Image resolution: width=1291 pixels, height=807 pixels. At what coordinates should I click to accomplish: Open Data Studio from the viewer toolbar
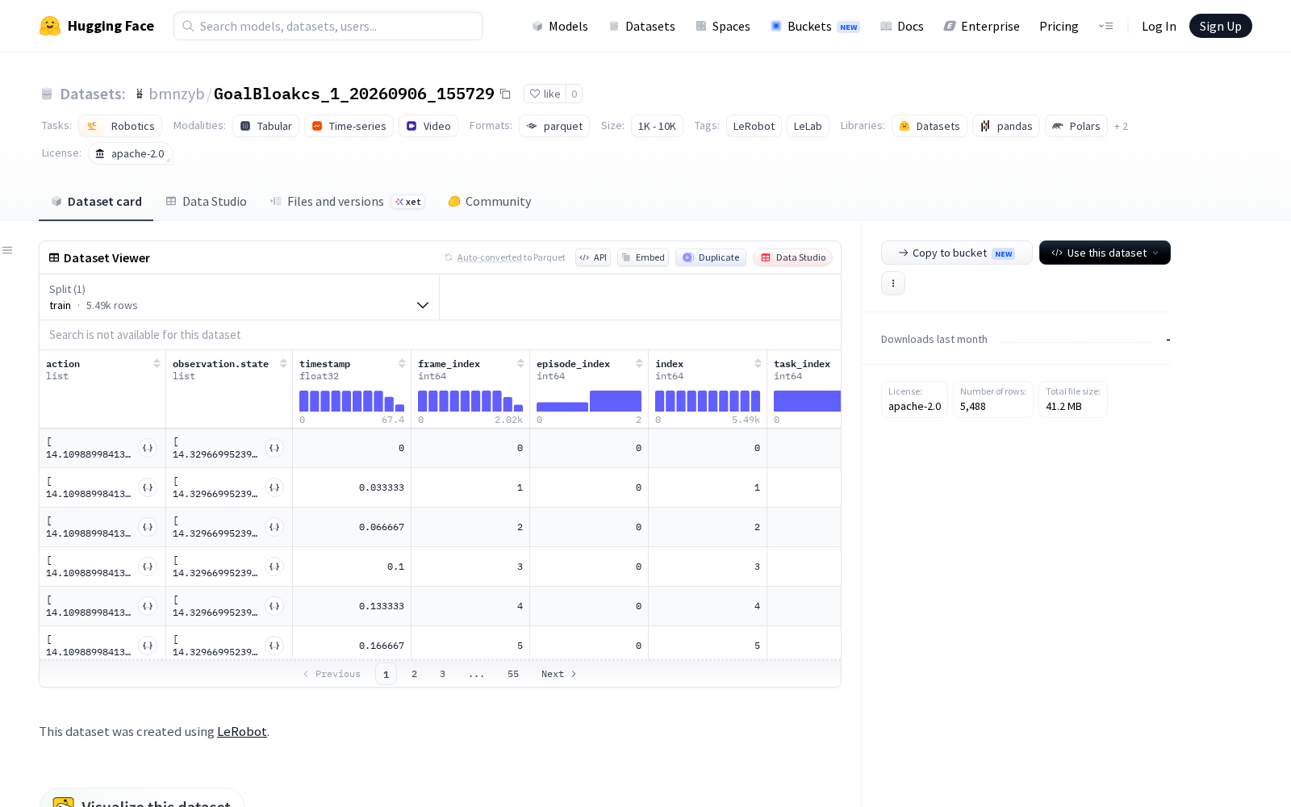click(x=793, y=257)
